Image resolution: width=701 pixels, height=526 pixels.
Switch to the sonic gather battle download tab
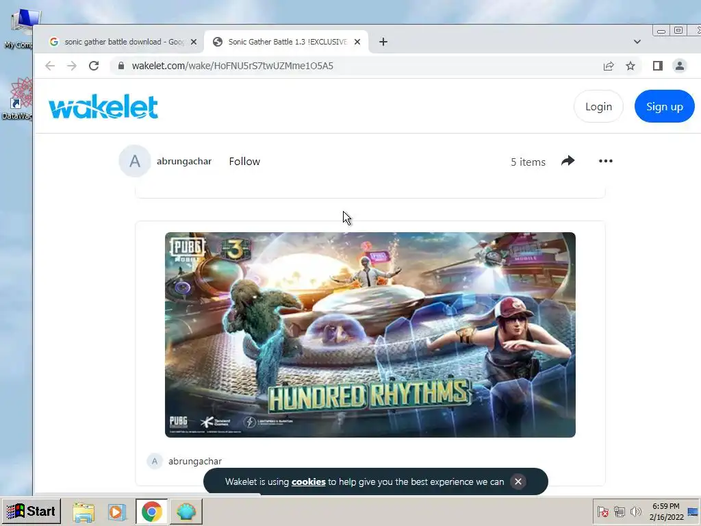123,42
